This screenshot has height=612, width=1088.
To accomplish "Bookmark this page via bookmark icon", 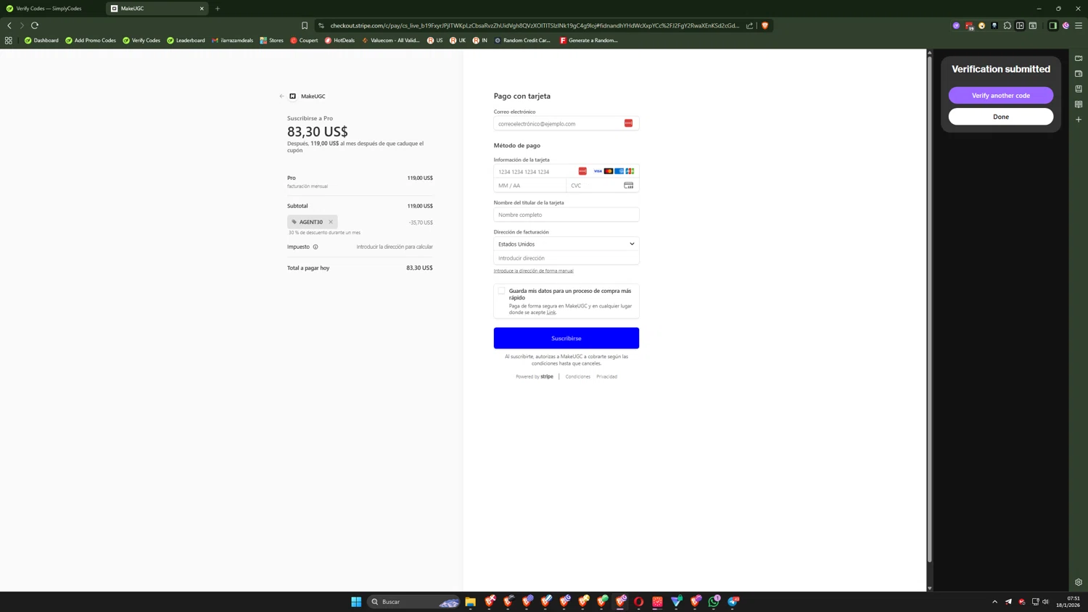I will coord(305,25).
